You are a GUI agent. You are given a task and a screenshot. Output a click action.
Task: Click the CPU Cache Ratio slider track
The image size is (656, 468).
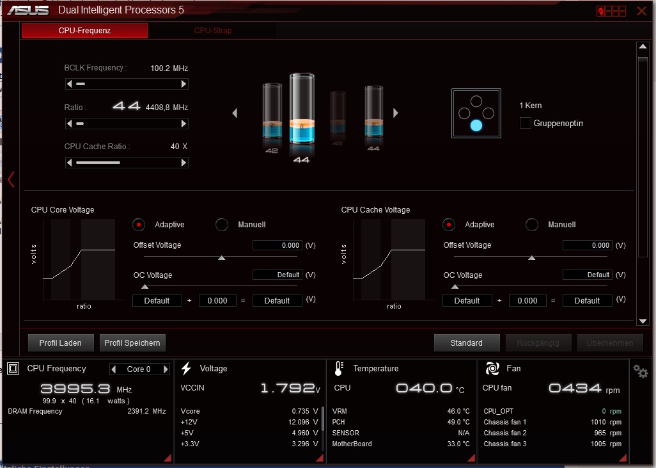(x=127, y=163)
